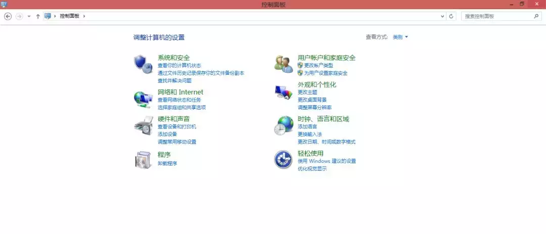Expand the address bar history dropdown

tap(442, 16)
